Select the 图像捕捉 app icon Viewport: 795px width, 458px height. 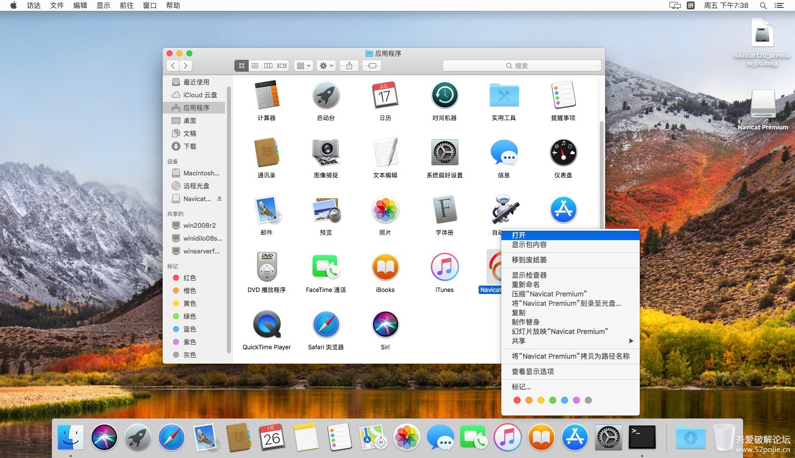pos(326,152)
